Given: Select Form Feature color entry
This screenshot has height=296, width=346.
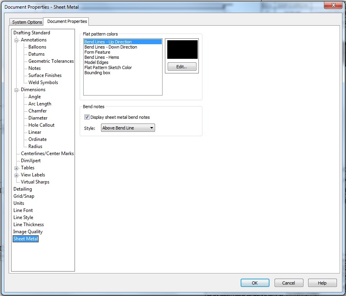Looking at the screenshot, I should [123, 52].
